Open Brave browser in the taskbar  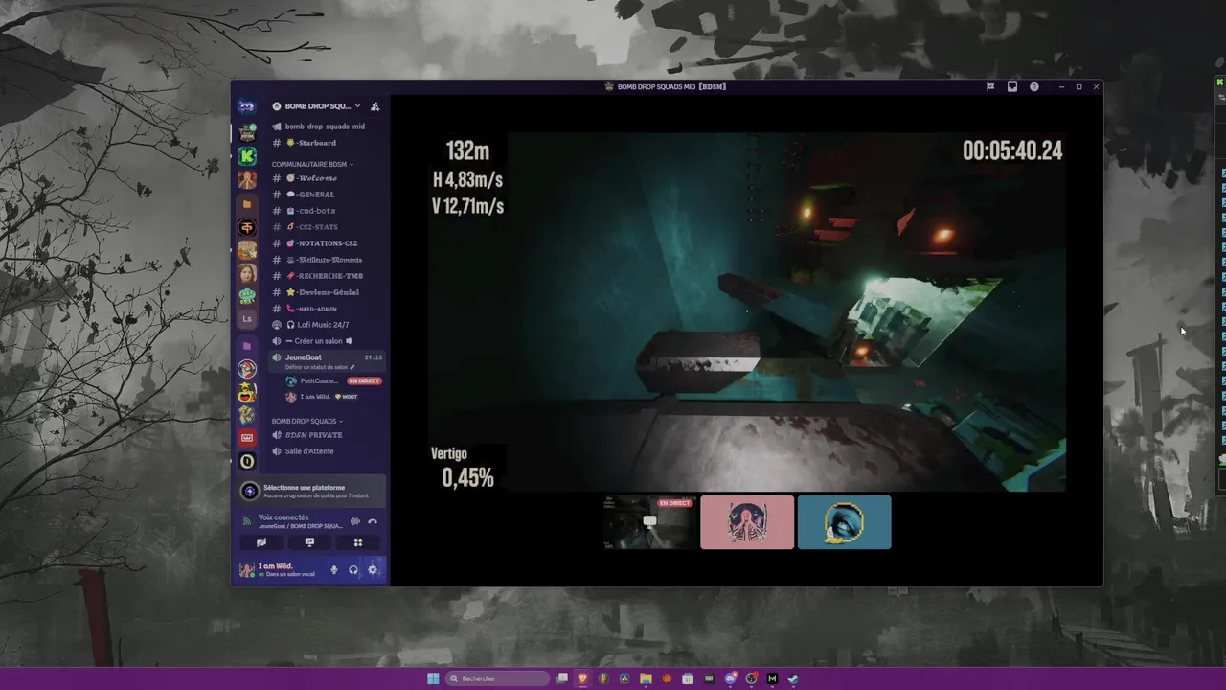[x=582, y=678]
